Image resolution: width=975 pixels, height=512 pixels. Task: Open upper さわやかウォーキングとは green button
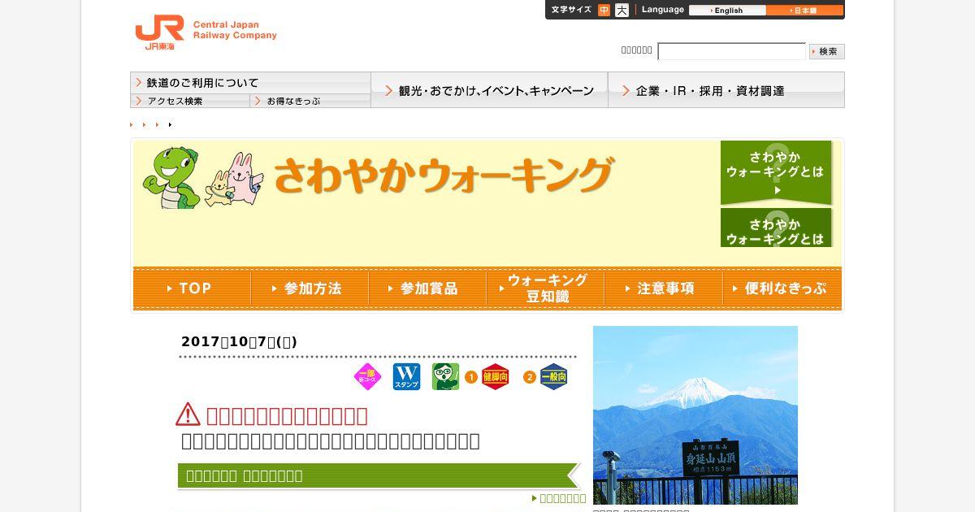[777, 172]
